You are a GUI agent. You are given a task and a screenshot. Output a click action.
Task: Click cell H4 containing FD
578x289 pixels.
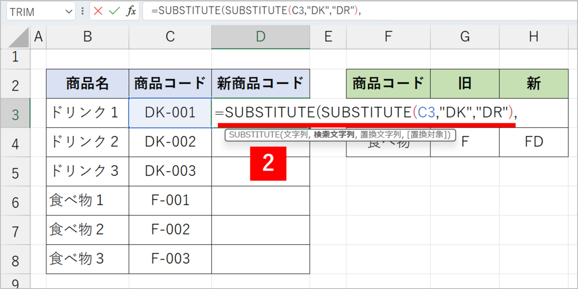tap(533, 142)
